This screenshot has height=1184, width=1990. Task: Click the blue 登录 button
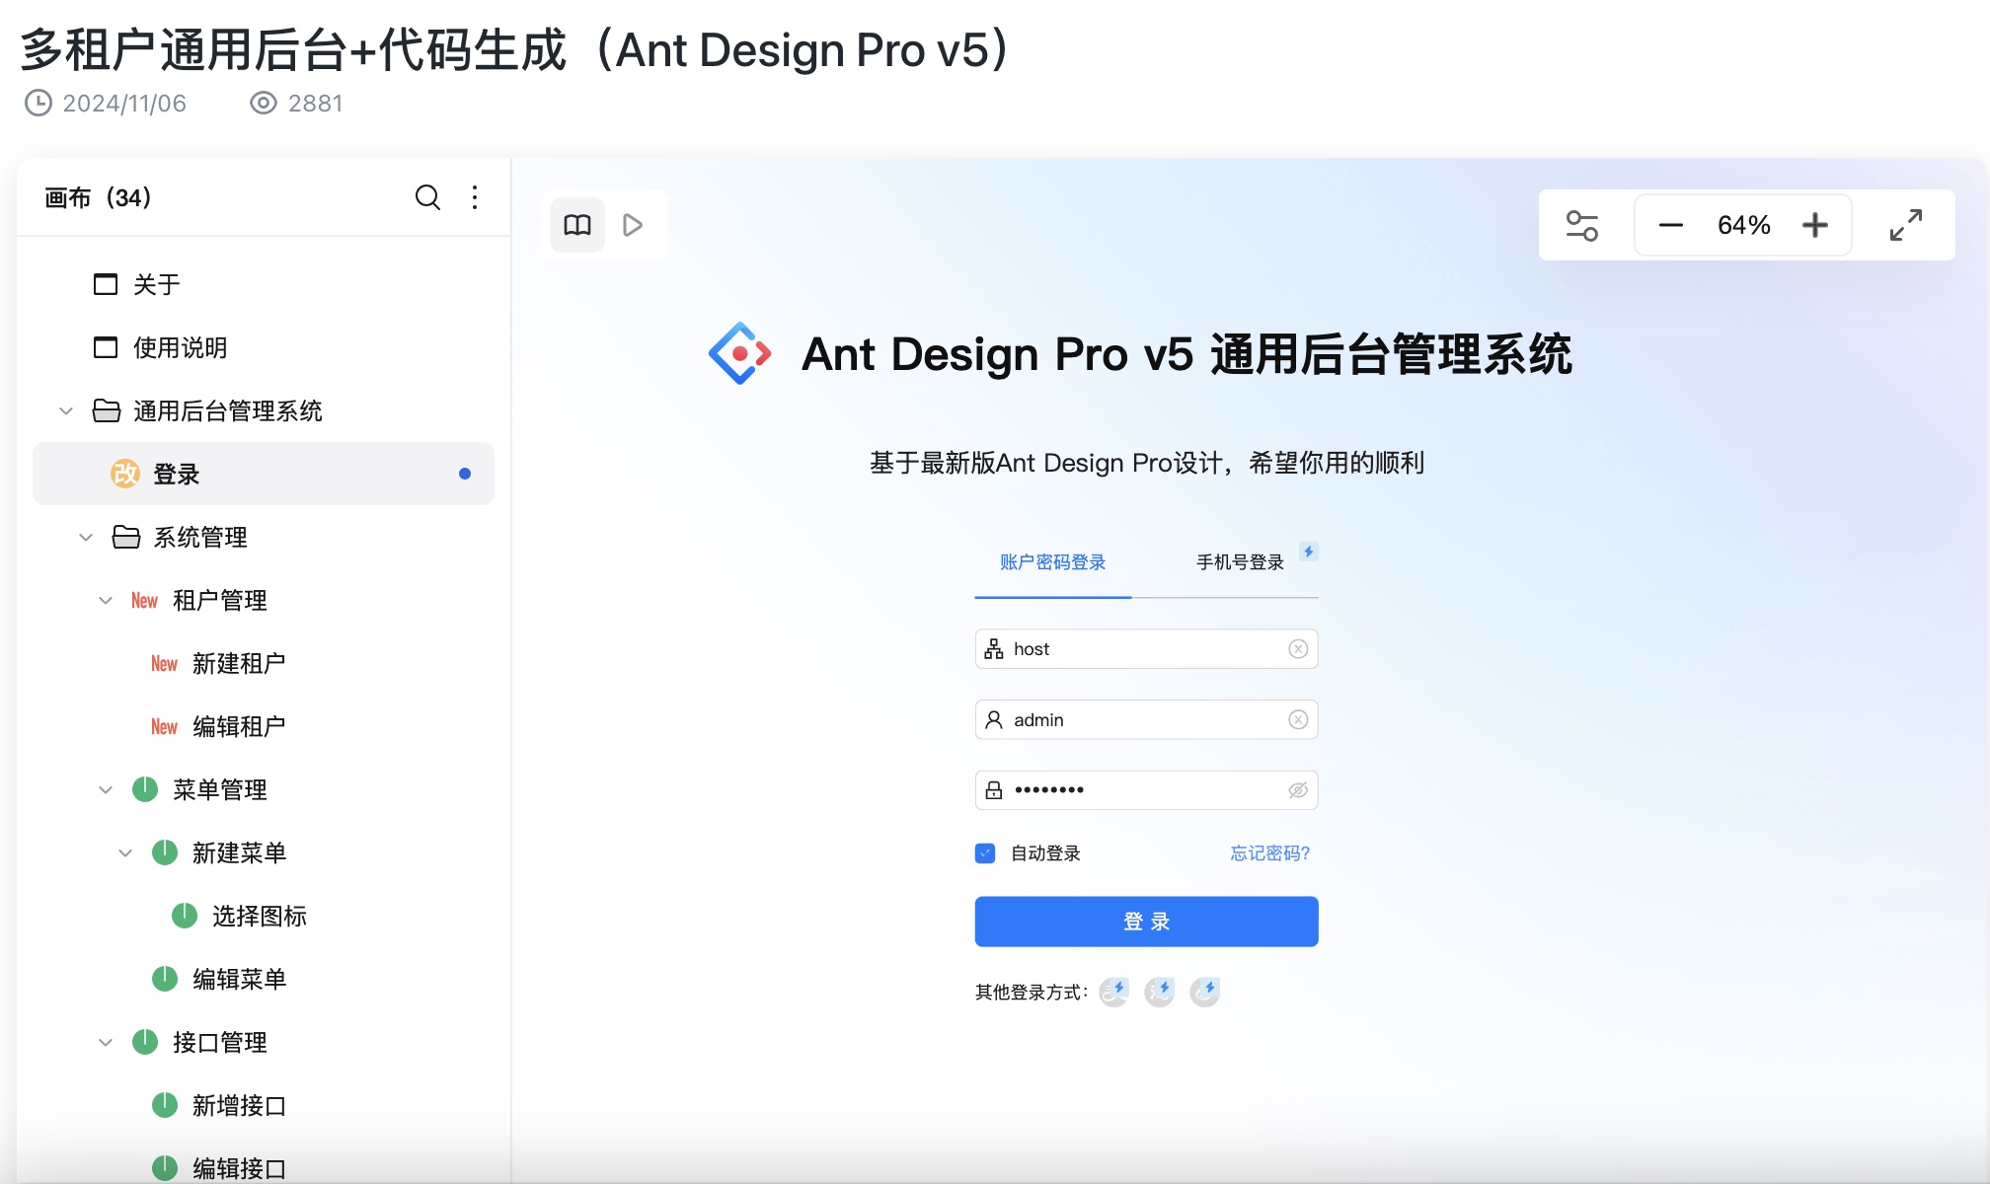(x=1146, y=922)
